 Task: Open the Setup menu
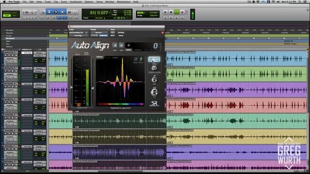click(x=99, y=1)
